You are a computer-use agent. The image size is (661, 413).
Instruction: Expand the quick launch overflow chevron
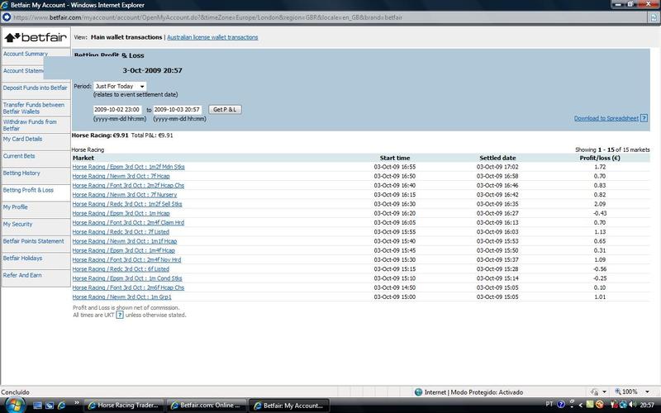(76, 403)
